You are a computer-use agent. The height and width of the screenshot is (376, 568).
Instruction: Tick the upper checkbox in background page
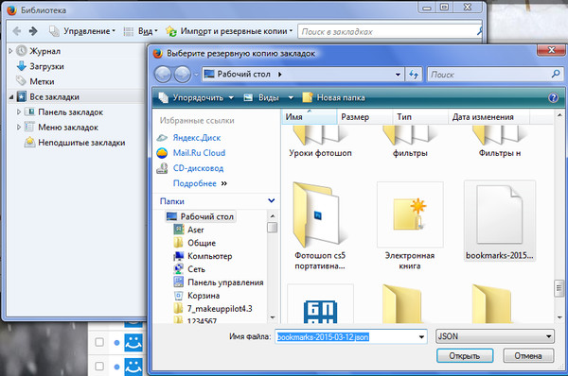tap(99, 342)
